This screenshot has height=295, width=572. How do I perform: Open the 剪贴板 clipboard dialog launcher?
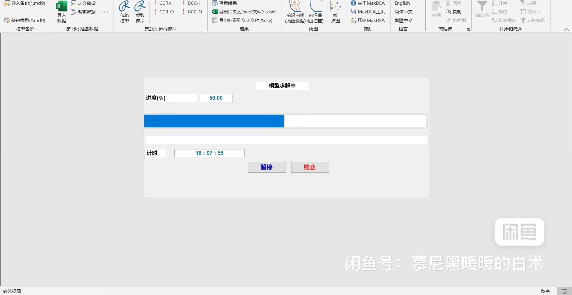click(x=469, y=29)
